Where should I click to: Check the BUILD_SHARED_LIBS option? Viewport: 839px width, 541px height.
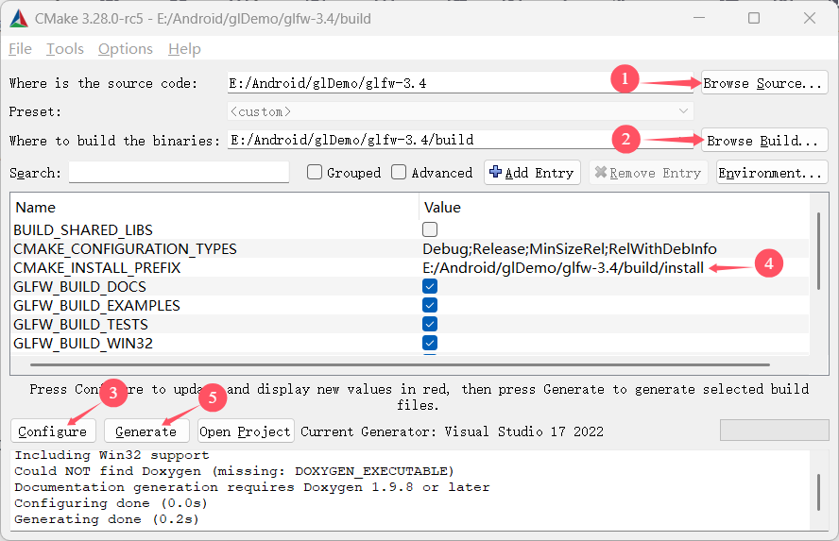430,229
